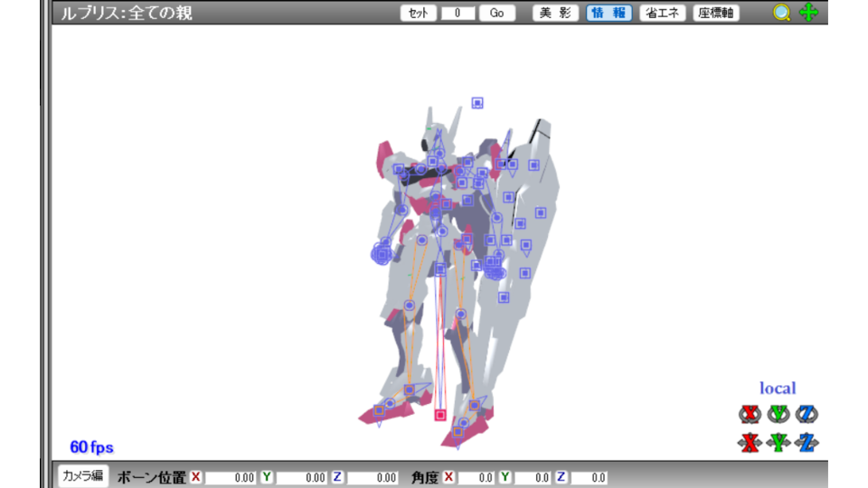The image size is (868, 488).
Task: Click the blue Z label beside 角度
Action: pyautogui.click(x=561, y=477)
